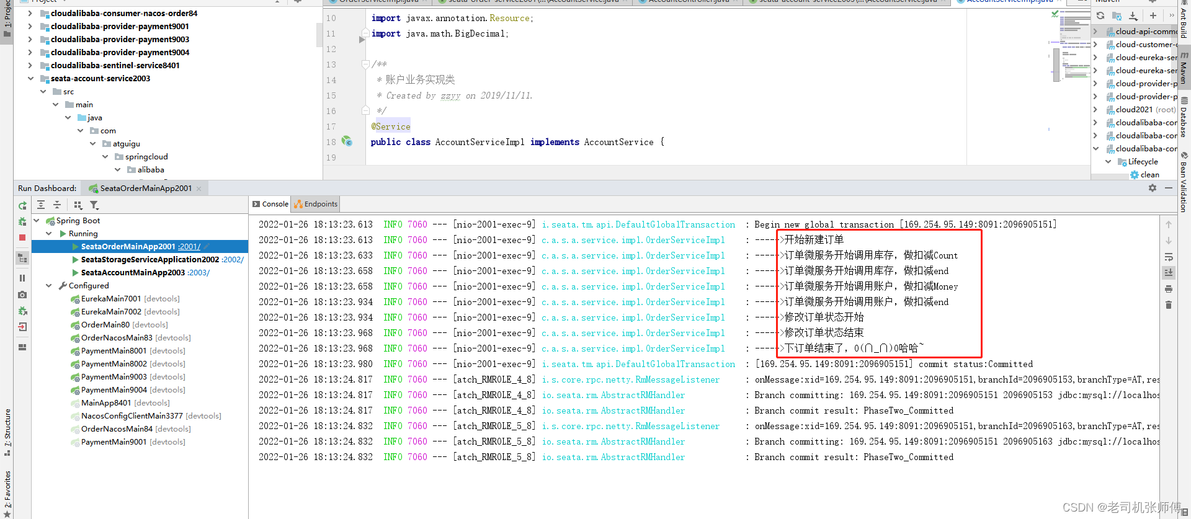Viewport: 1191px width, 519px height.
Task: Switch to the Endpoints tab
Action: tap(316, 204)
